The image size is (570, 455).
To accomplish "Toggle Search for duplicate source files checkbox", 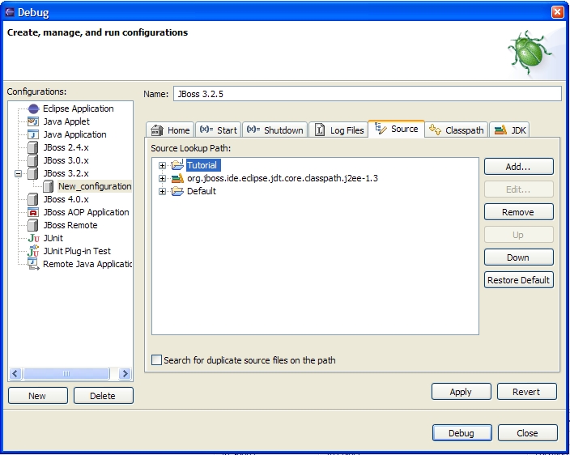I will (157, 360).
